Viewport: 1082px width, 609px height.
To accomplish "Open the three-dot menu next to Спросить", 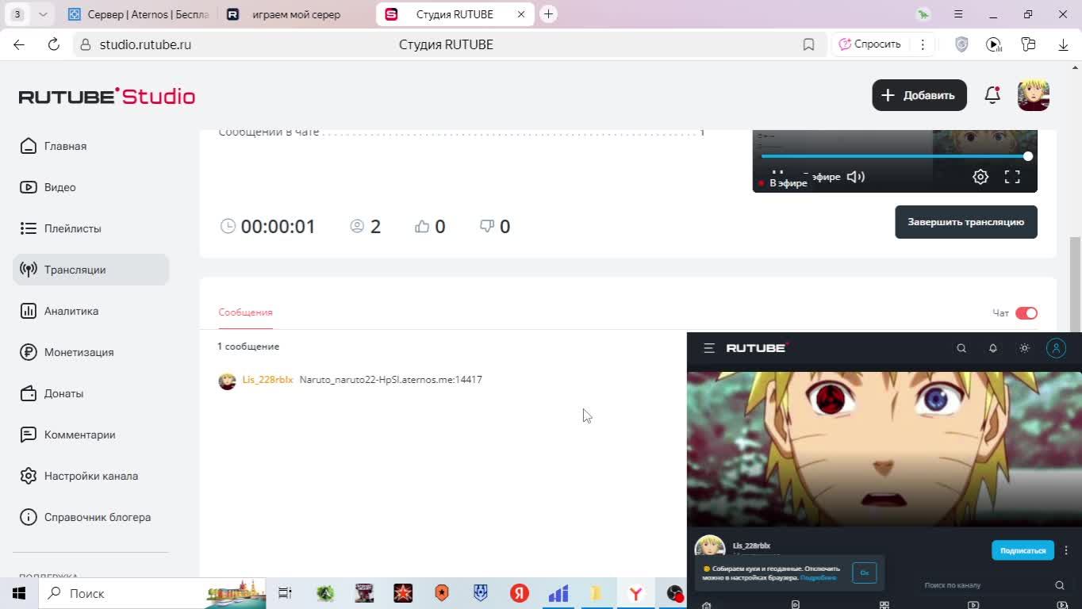I will point(923,44).
